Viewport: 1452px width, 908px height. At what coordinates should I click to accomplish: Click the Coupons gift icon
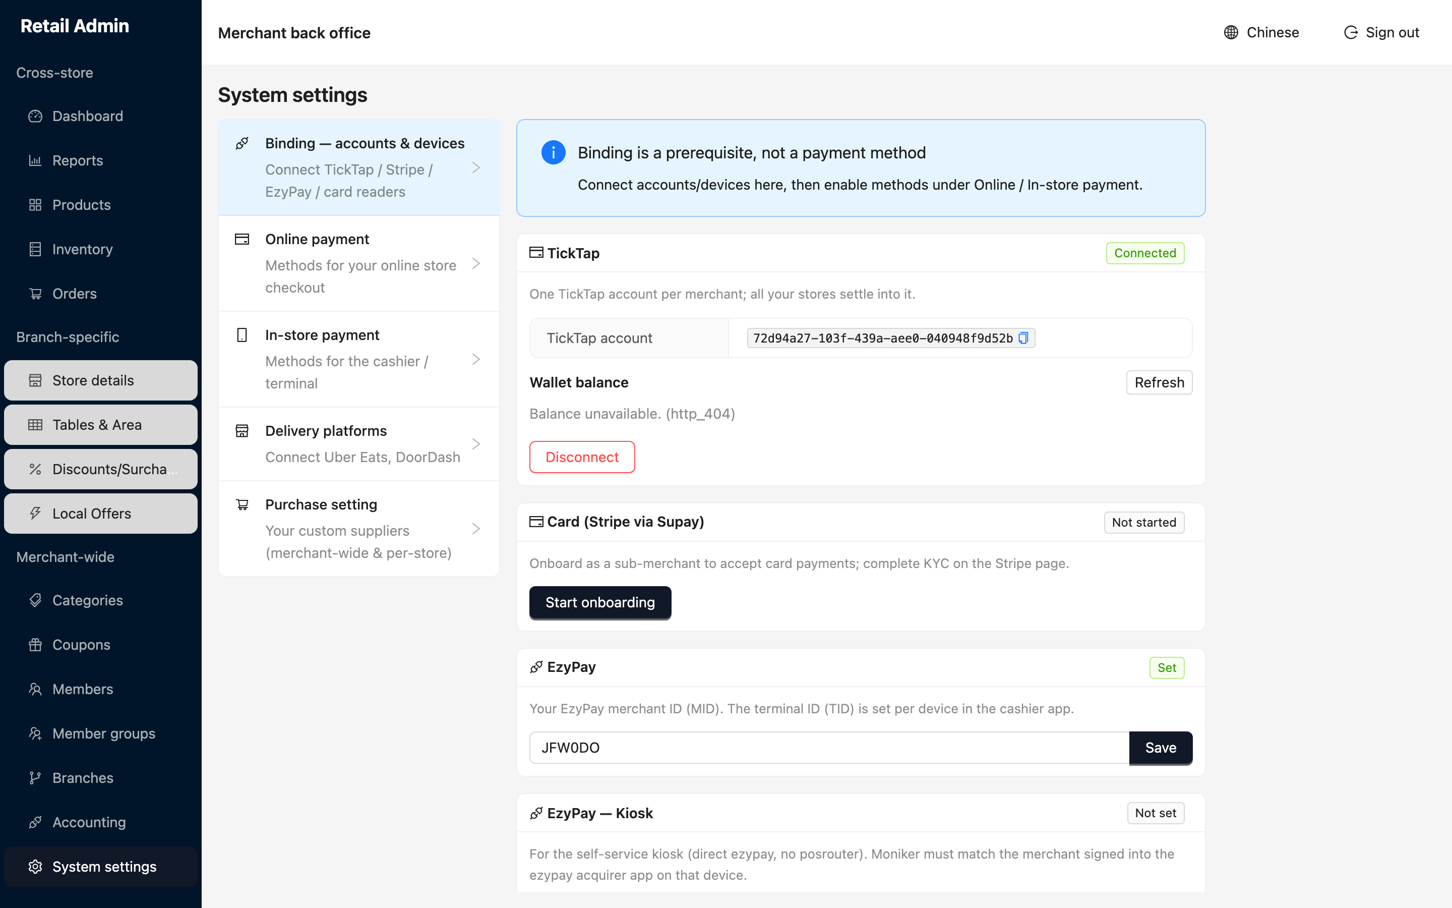coord(35,644)
